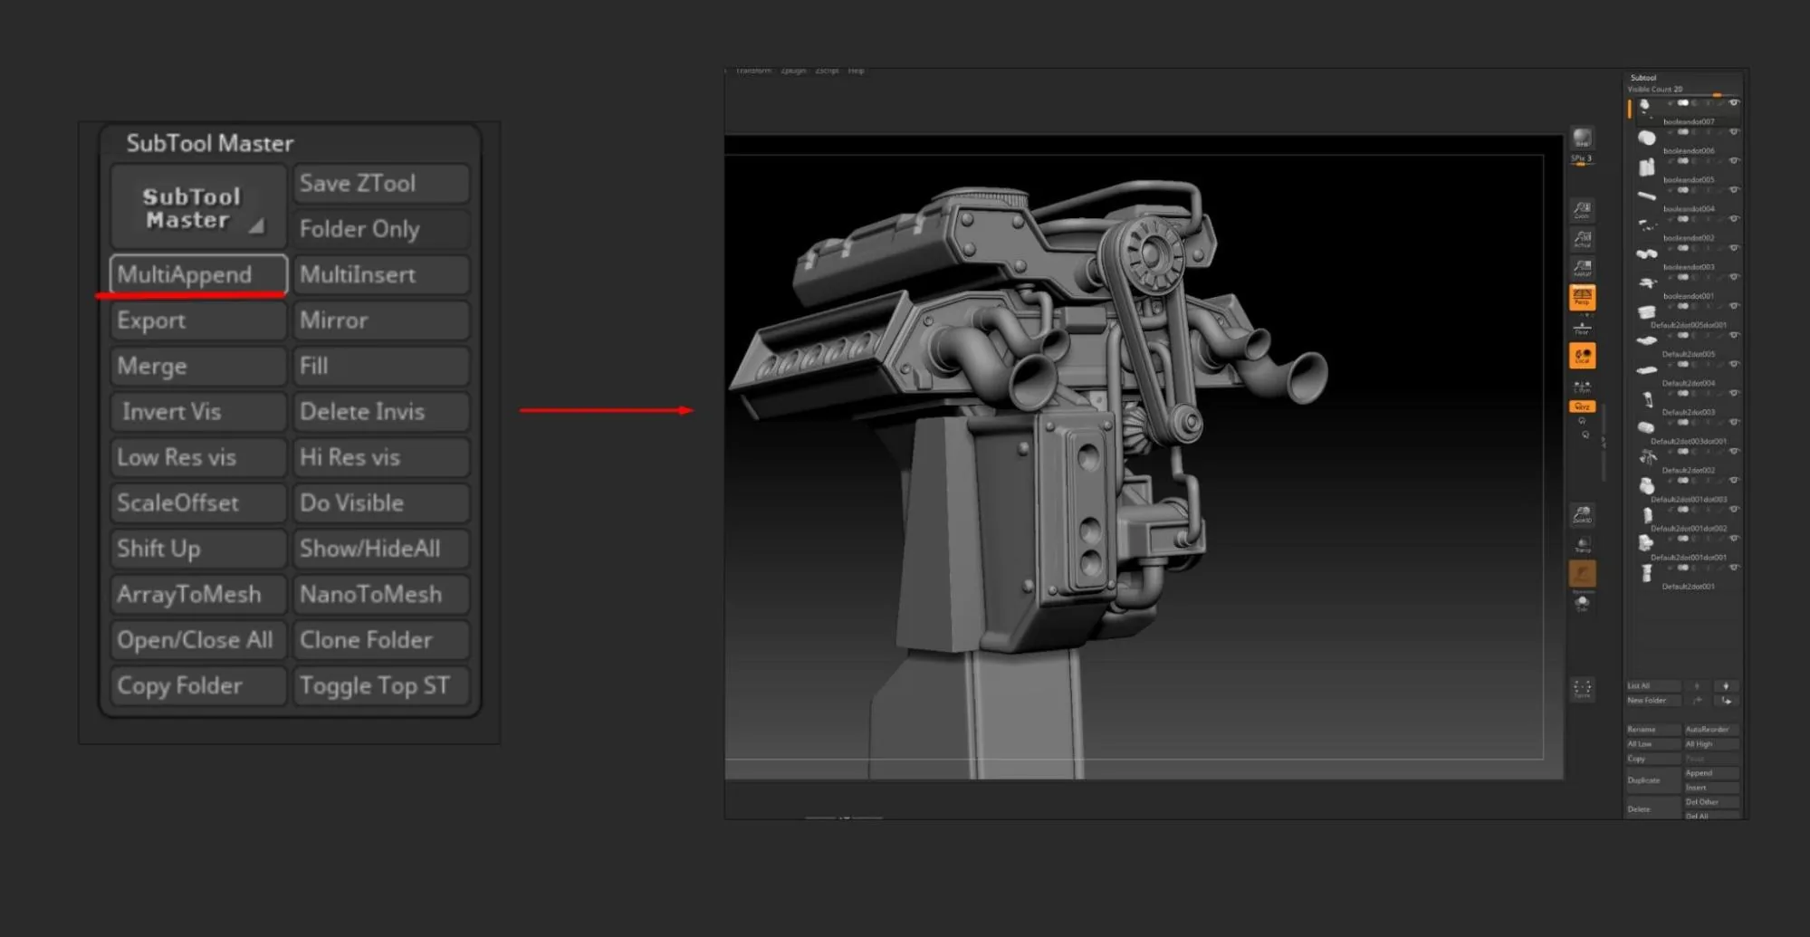Expand the SubTool Master corner arrow
Viewport: 1810px width, 937px height.
click(x=257, y=225)
